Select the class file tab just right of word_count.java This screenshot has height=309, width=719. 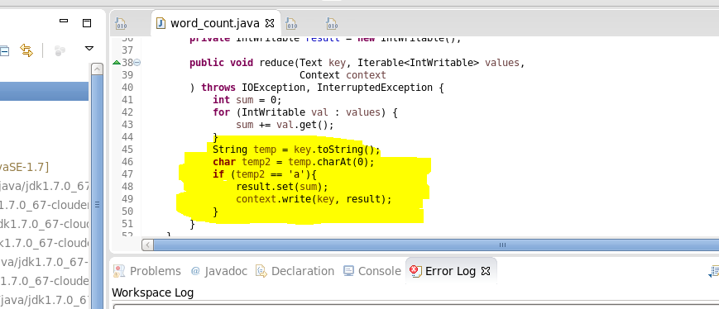point(291,23)
